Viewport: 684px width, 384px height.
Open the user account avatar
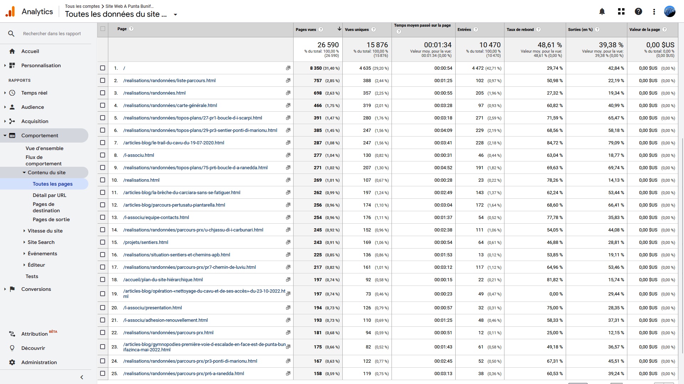tap(670, 11)
